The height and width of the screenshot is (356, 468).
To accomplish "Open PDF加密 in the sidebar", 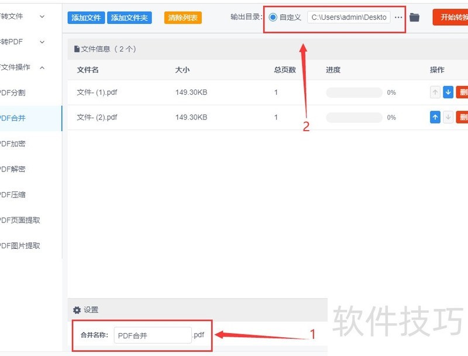I will pyautogui.click(x=30, y=143).
